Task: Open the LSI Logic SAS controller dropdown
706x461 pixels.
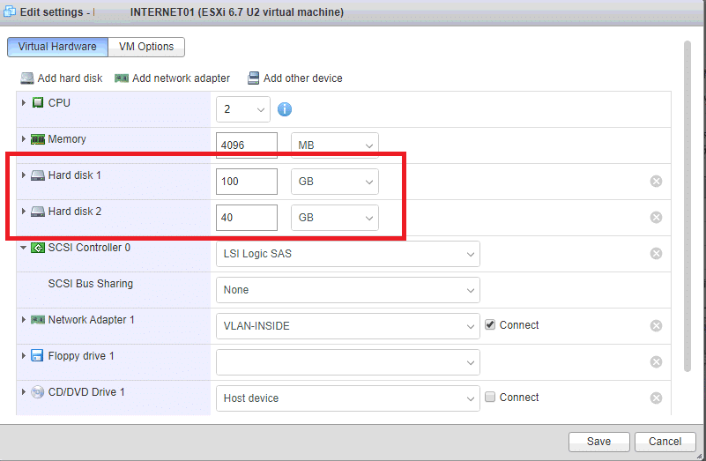Action: tap(347, 254)
